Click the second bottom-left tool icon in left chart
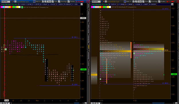Viewport: 179px width, 104px height. coord(4,103)
